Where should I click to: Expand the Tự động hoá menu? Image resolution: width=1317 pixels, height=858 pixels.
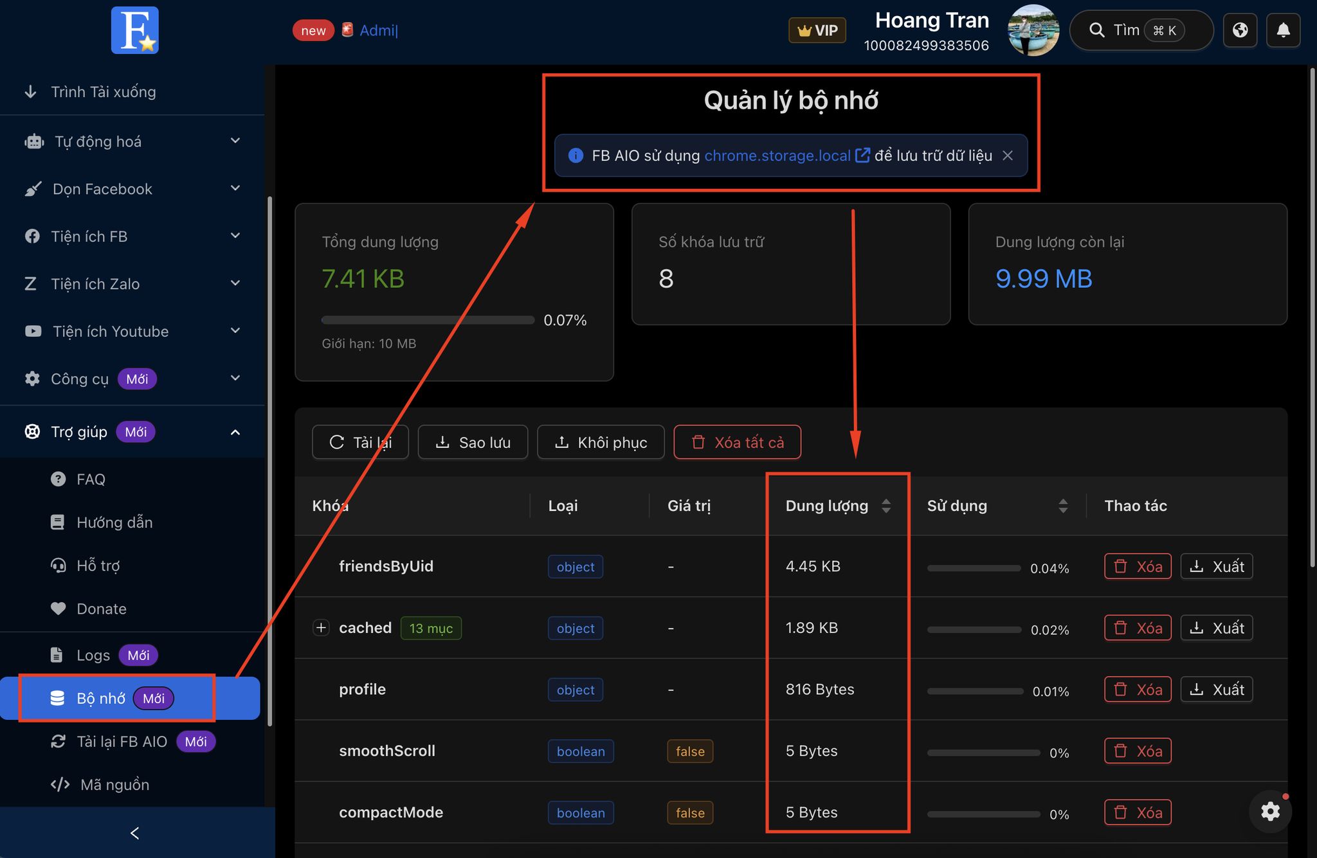pyautogui.click(x=132, y=141)
